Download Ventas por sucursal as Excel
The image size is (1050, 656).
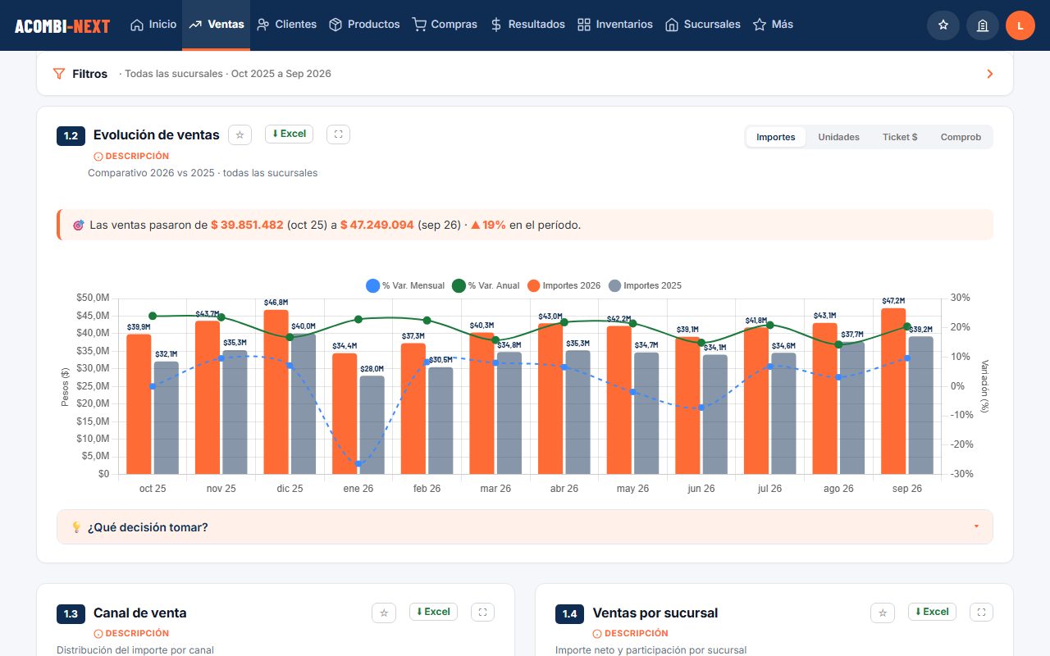point(932,612)
